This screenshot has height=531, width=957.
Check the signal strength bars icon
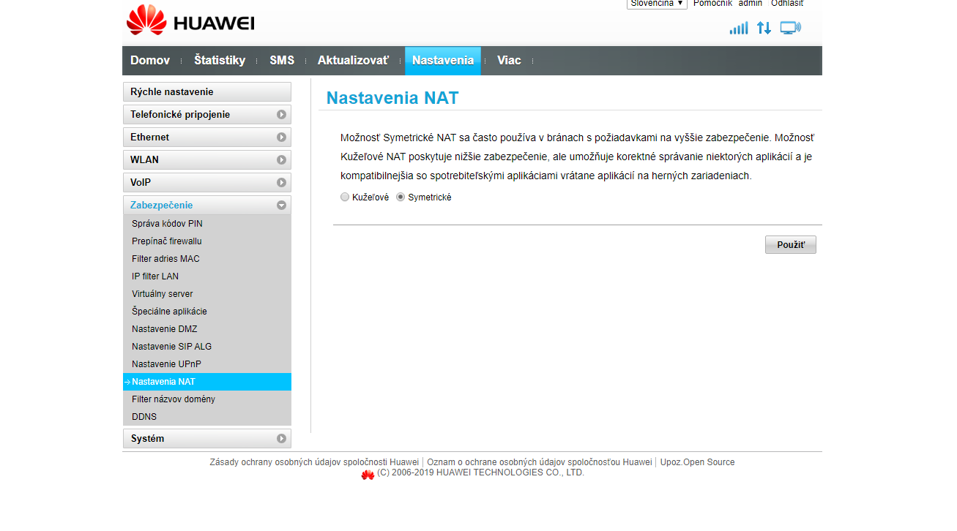(x=738, y=28)
